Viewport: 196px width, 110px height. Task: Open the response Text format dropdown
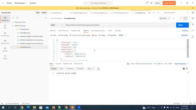91,69
